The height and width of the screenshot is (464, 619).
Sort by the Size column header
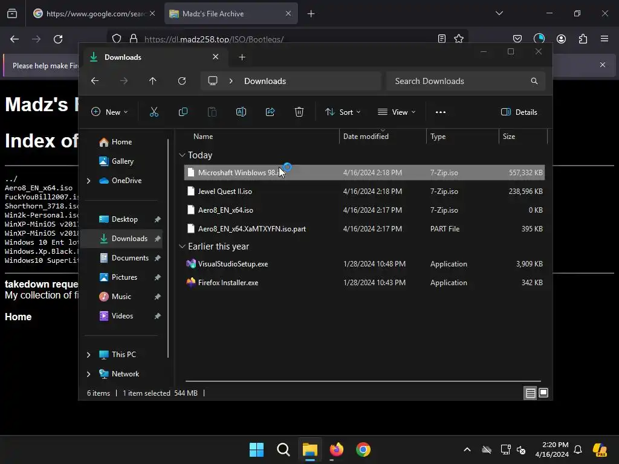point(523,137)
